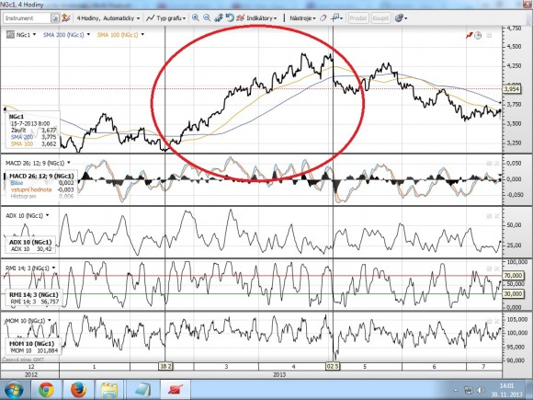Screen dimensions: 533x400
Task: Select the eraser tool icon
Action: (323, 18)
